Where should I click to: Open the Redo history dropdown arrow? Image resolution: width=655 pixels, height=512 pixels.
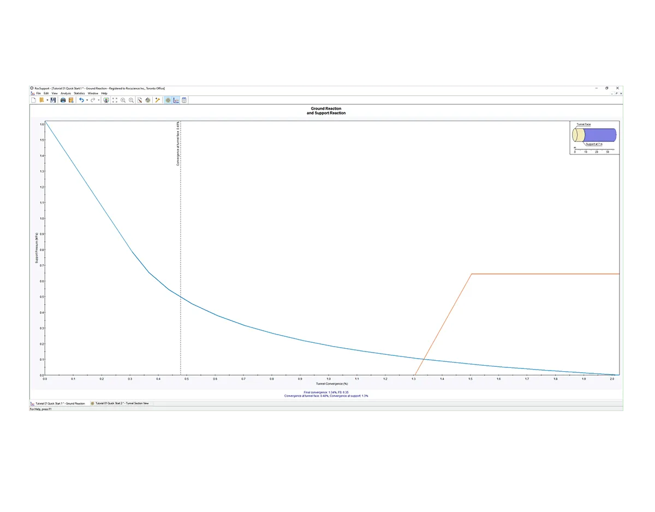point(98,100)
